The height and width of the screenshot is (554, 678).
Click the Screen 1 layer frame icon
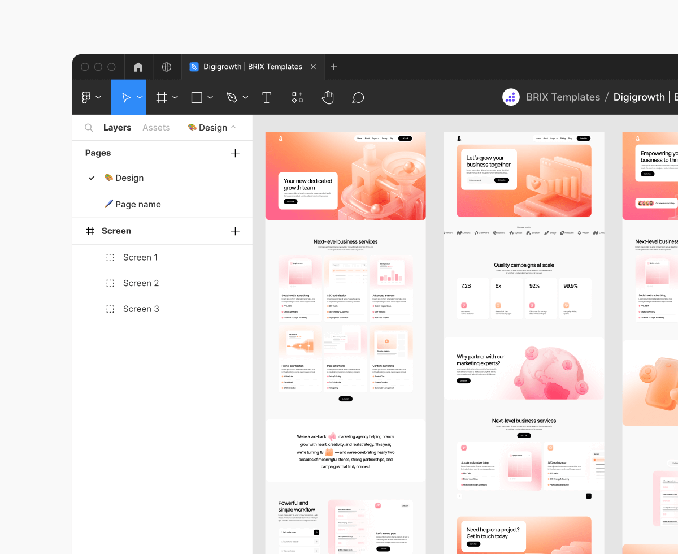tap(110, 257)
